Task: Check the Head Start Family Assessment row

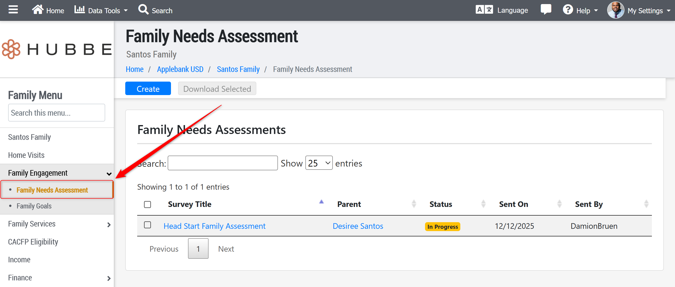Action: (148, 225)
